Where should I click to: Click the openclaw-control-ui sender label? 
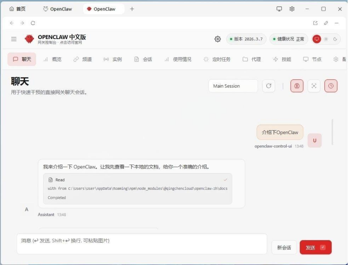point(273,146)
